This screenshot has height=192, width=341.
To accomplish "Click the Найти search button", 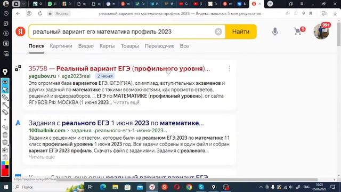I will [x=241, y=31].
